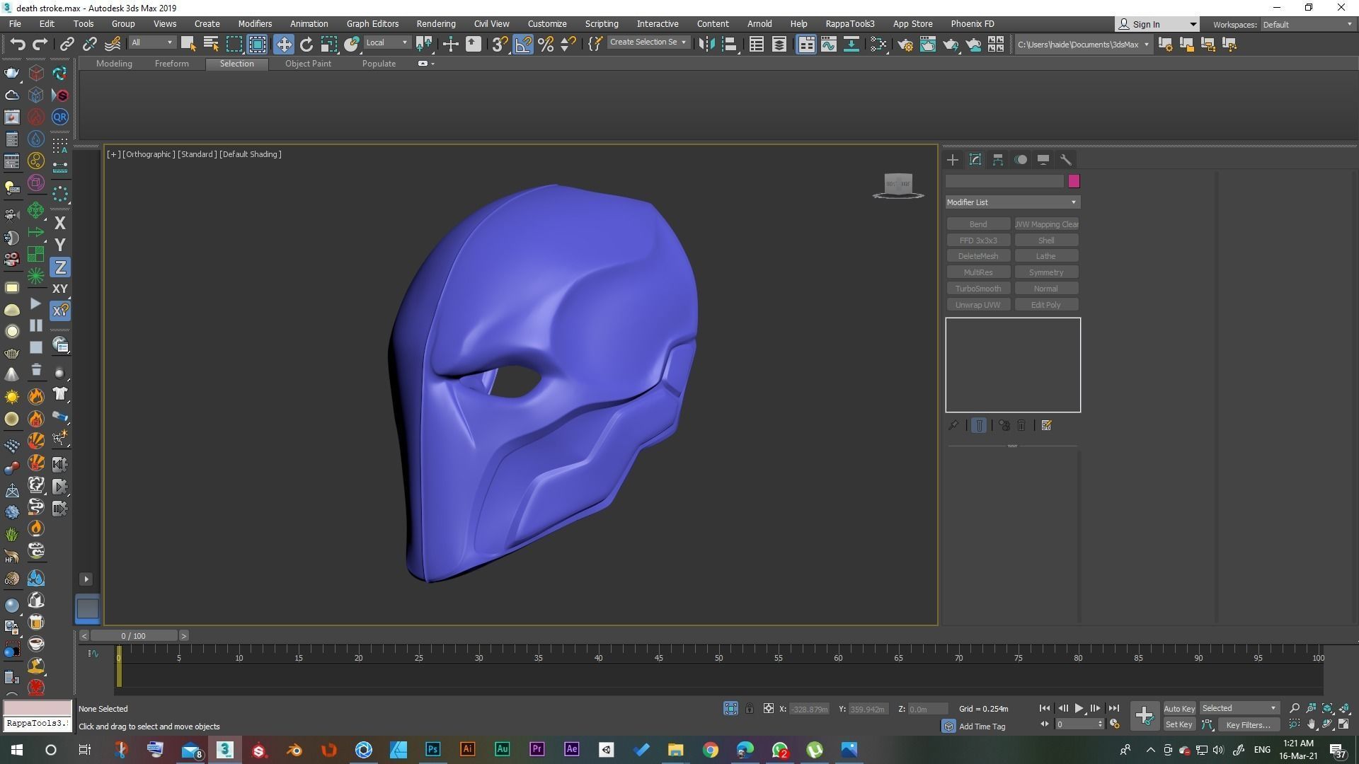Click the Undo arrow in the main toolbar

[17, 45]
